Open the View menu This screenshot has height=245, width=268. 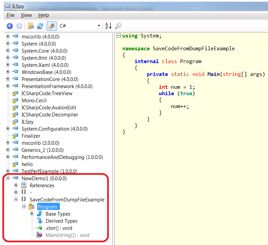click(x=26, y=15)
